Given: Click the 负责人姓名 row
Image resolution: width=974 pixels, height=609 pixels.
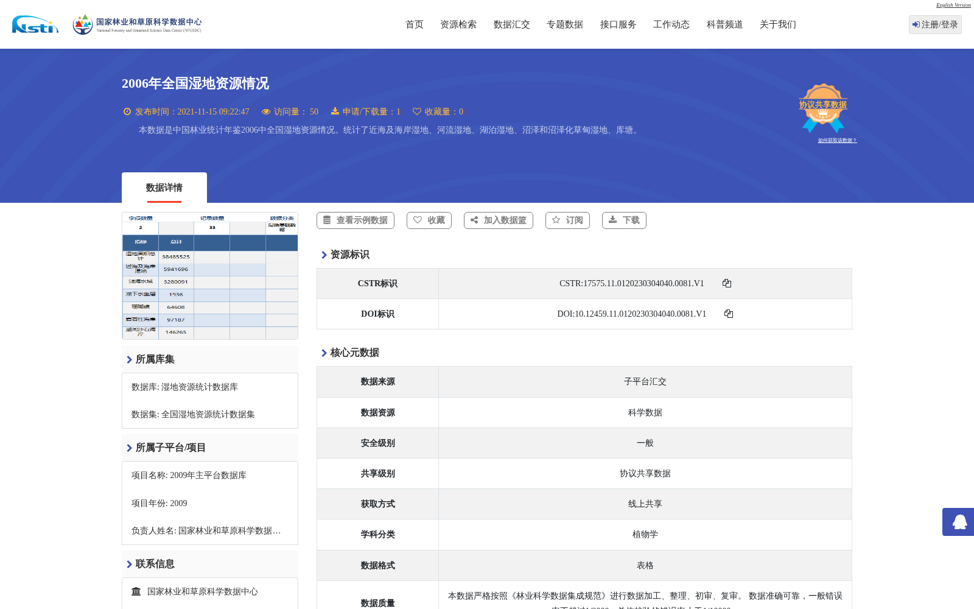Looking at the screenshot, I should click(206, 531).
